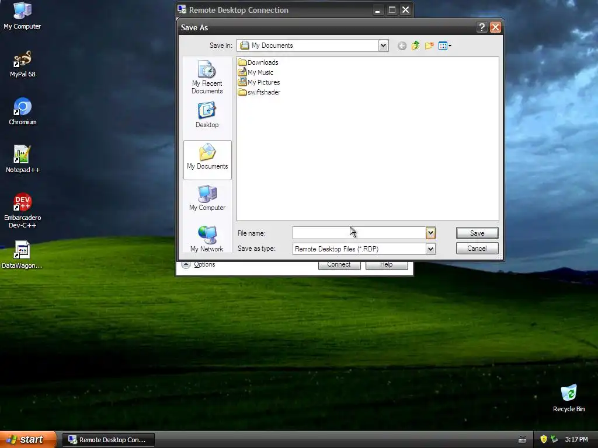
Task: Select the My Music folder
Action: (256, 72)
